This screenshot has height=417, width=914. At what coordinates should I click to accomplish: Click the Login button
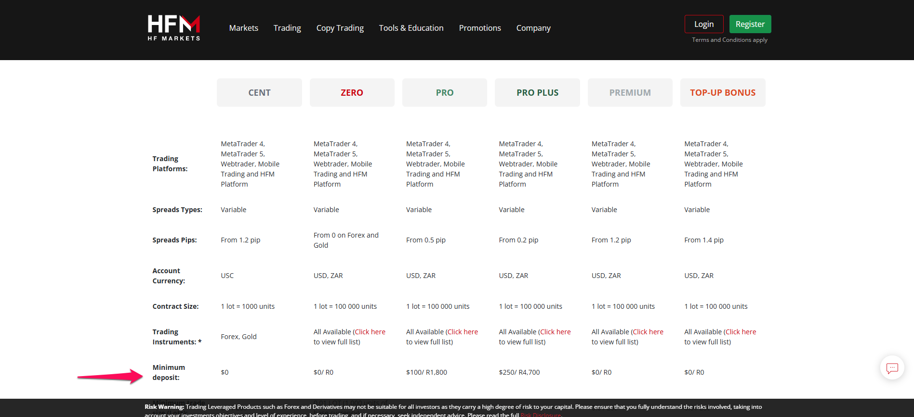click(703, 24)
